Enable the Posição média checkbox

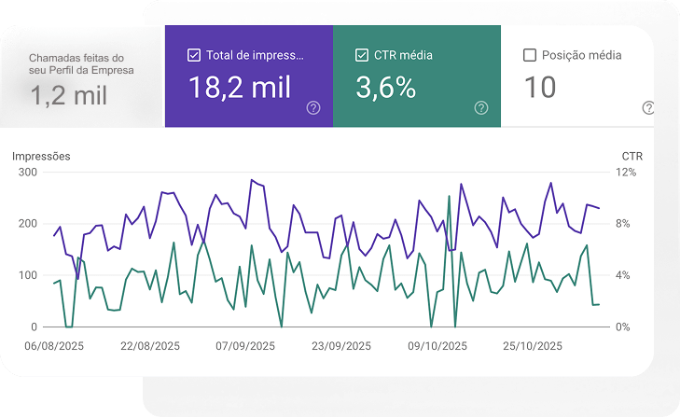click(530, 55)
